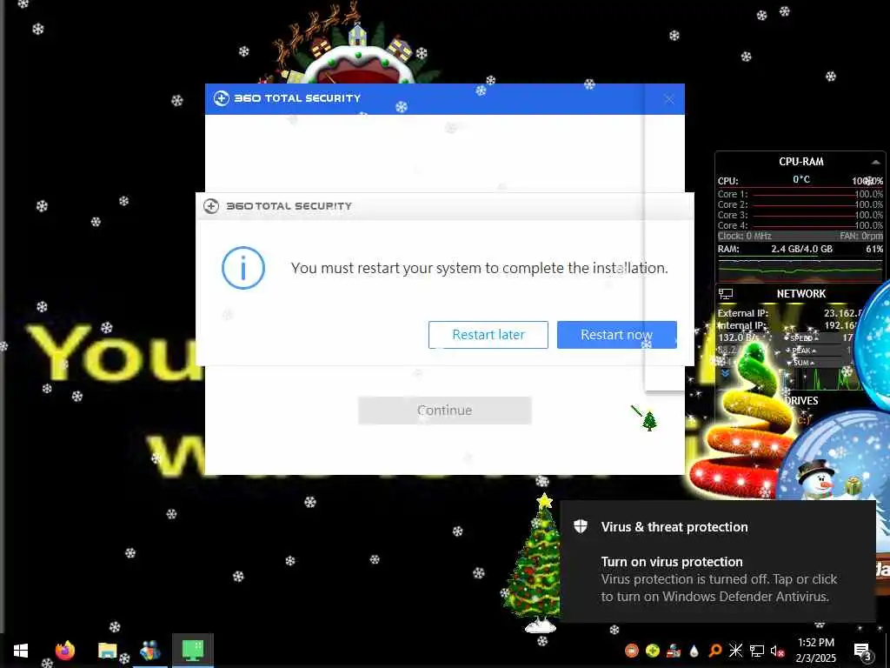Open the two-people messenger app on the taskbar
Viewport: 890px width, 668px height.
coord(149,651)
